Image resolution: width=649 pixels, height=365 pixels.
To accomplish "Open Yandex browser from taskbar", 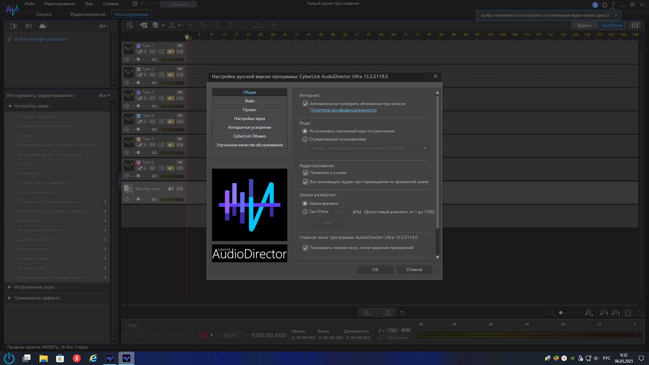I will point(77,358).
